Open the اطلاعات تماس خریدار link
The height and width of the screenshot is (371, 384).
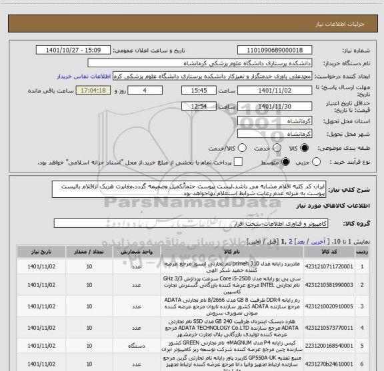click(x=84, y=77)
